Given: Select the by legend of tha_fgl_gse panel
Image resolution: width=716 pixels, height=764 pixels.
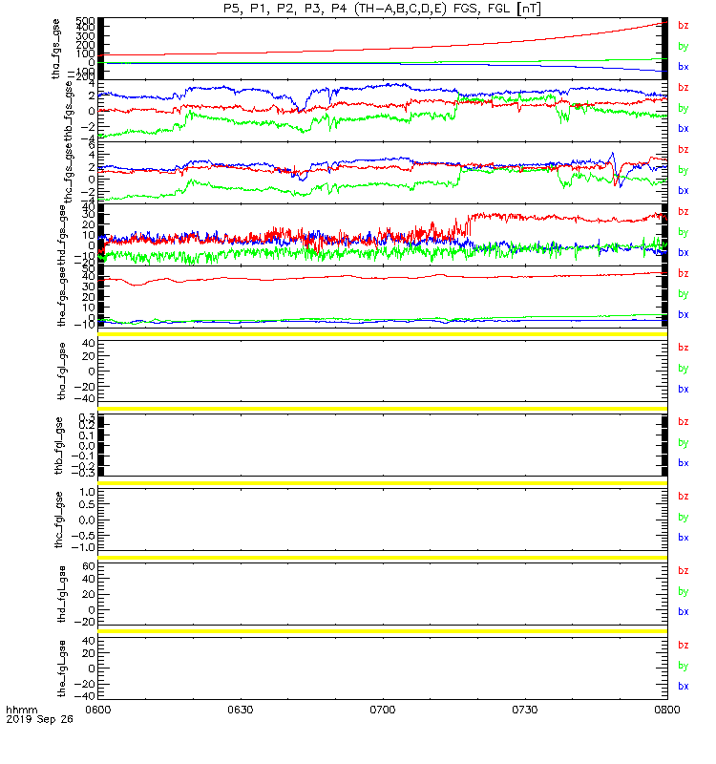Looking at the screenshot, I should pyautogui.click(x=684, y=369).
